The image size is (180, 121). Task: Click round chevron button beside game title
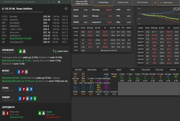pos(66,8)
